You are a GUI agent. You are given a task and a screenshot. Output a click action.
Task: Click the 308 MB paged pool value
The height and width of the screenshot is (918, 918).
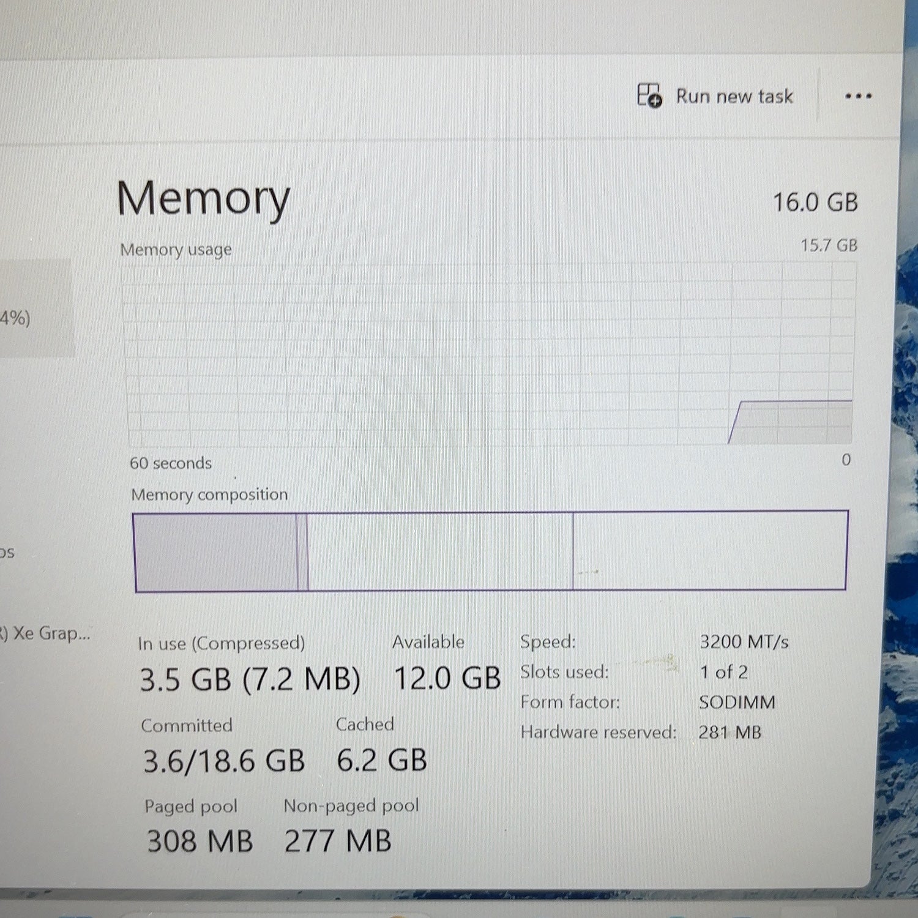click(200, 841)
